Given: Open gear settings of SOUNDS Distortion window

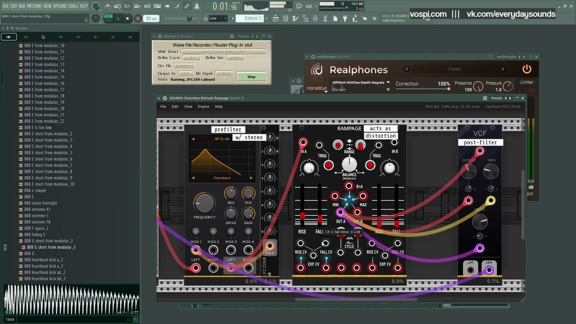Looking at the screenshot, I should (165, 98).
